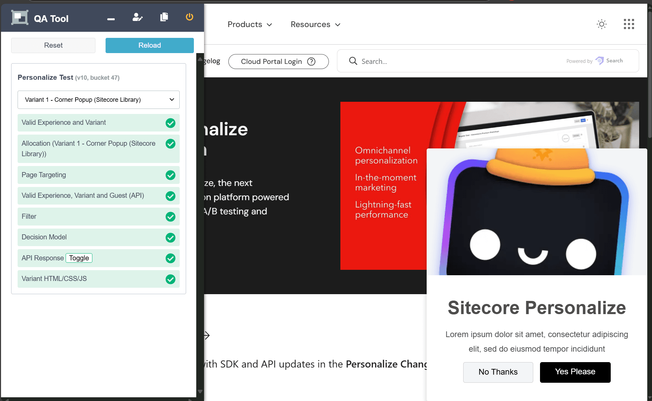Click the search magnifier icon
This screenshot has height=401, width=652.
[353, 61]
